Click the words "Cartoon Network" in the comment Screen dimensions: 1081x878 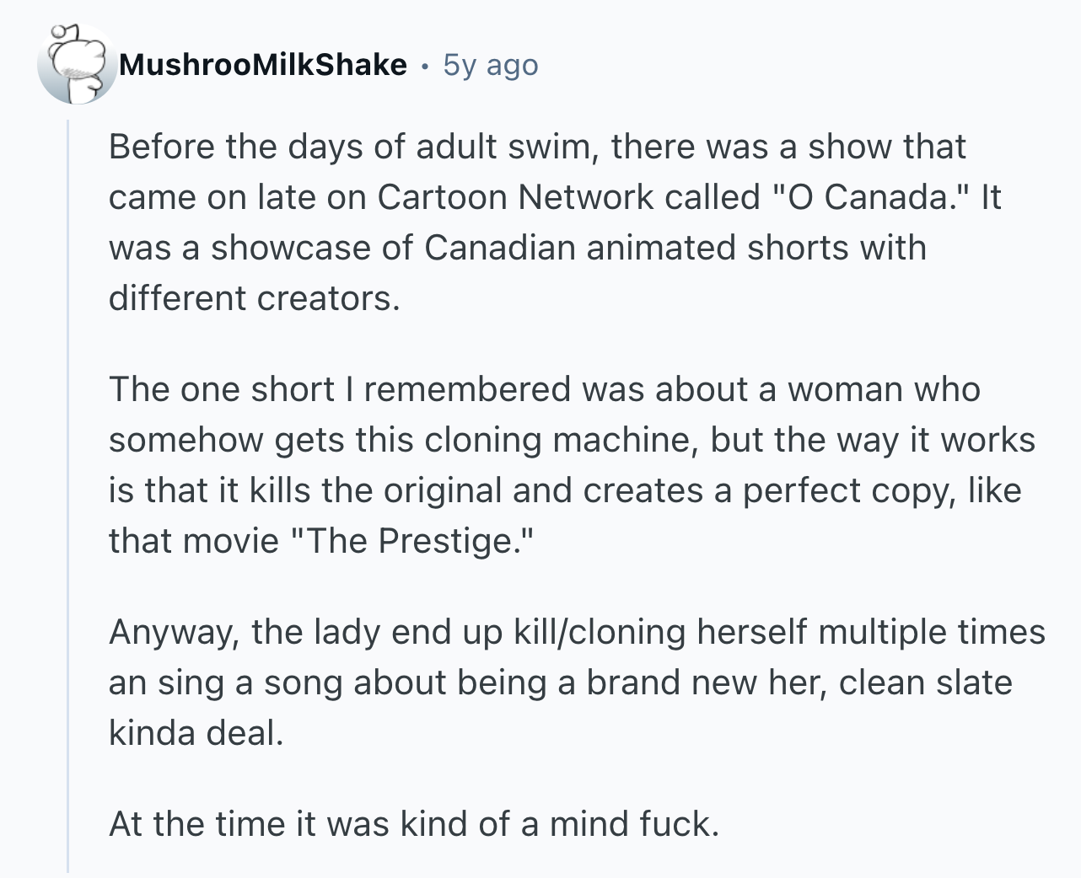coord(516,197)
